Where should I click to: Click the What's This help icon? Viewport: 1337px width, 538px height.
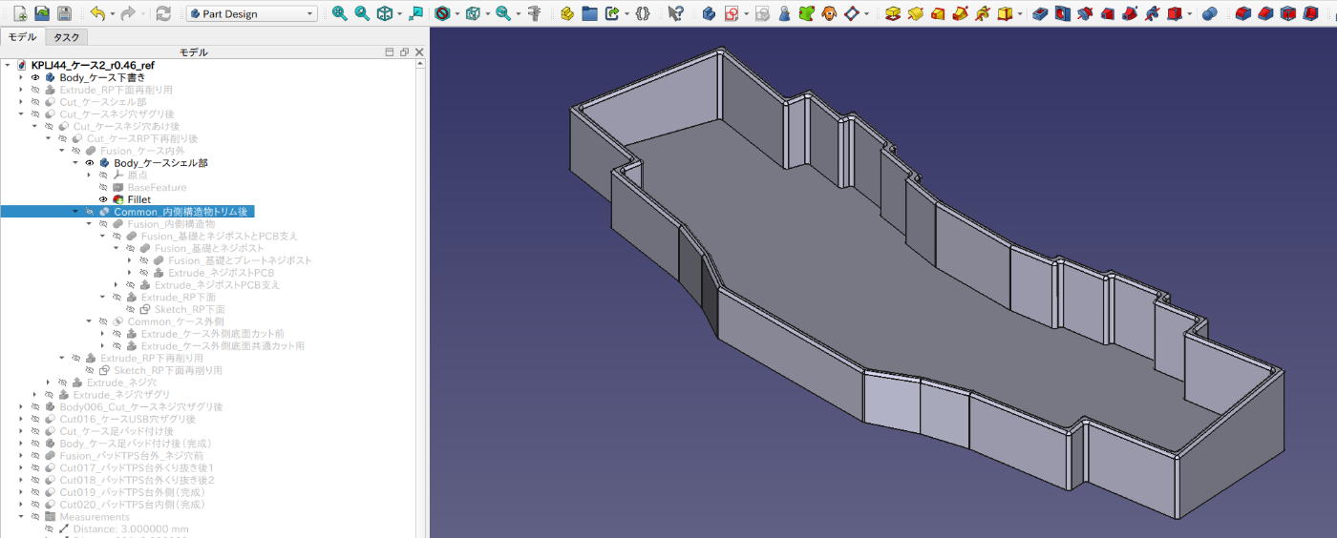675,13
